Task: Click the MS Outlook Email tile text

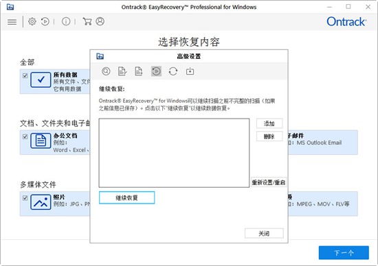Action: pos(319,143)
